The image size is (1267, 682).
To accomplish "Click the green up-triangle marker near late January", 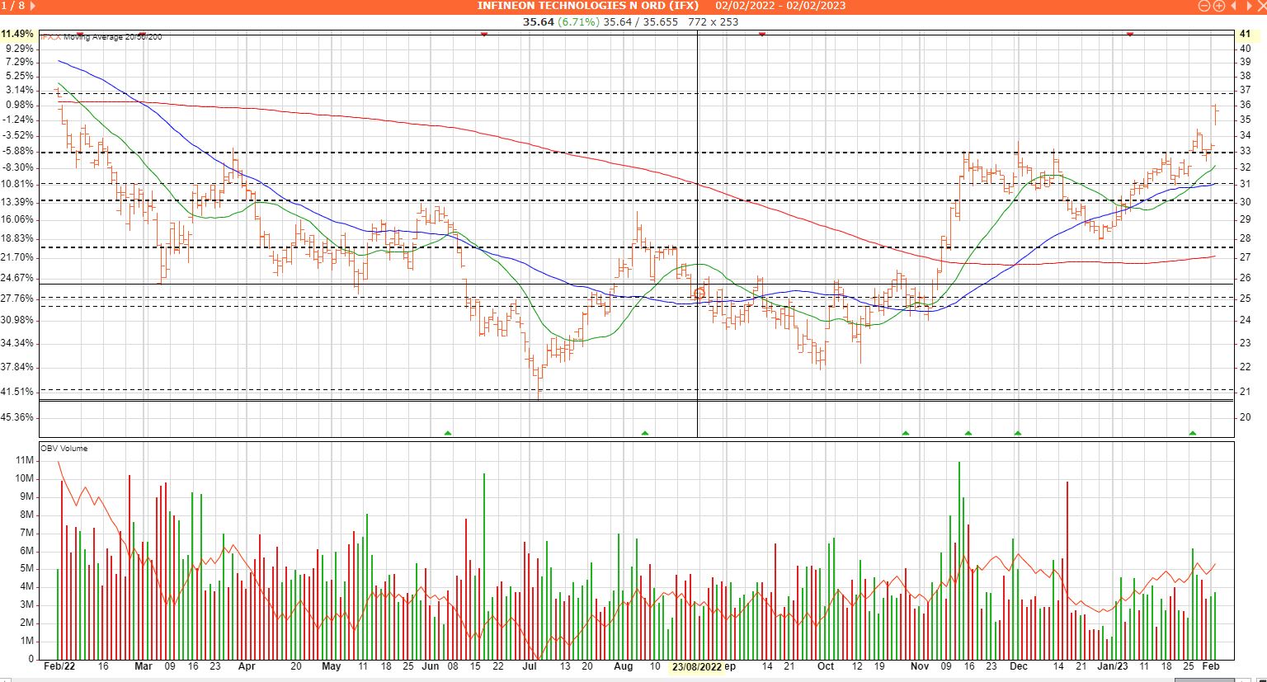I will point(1192,432).
